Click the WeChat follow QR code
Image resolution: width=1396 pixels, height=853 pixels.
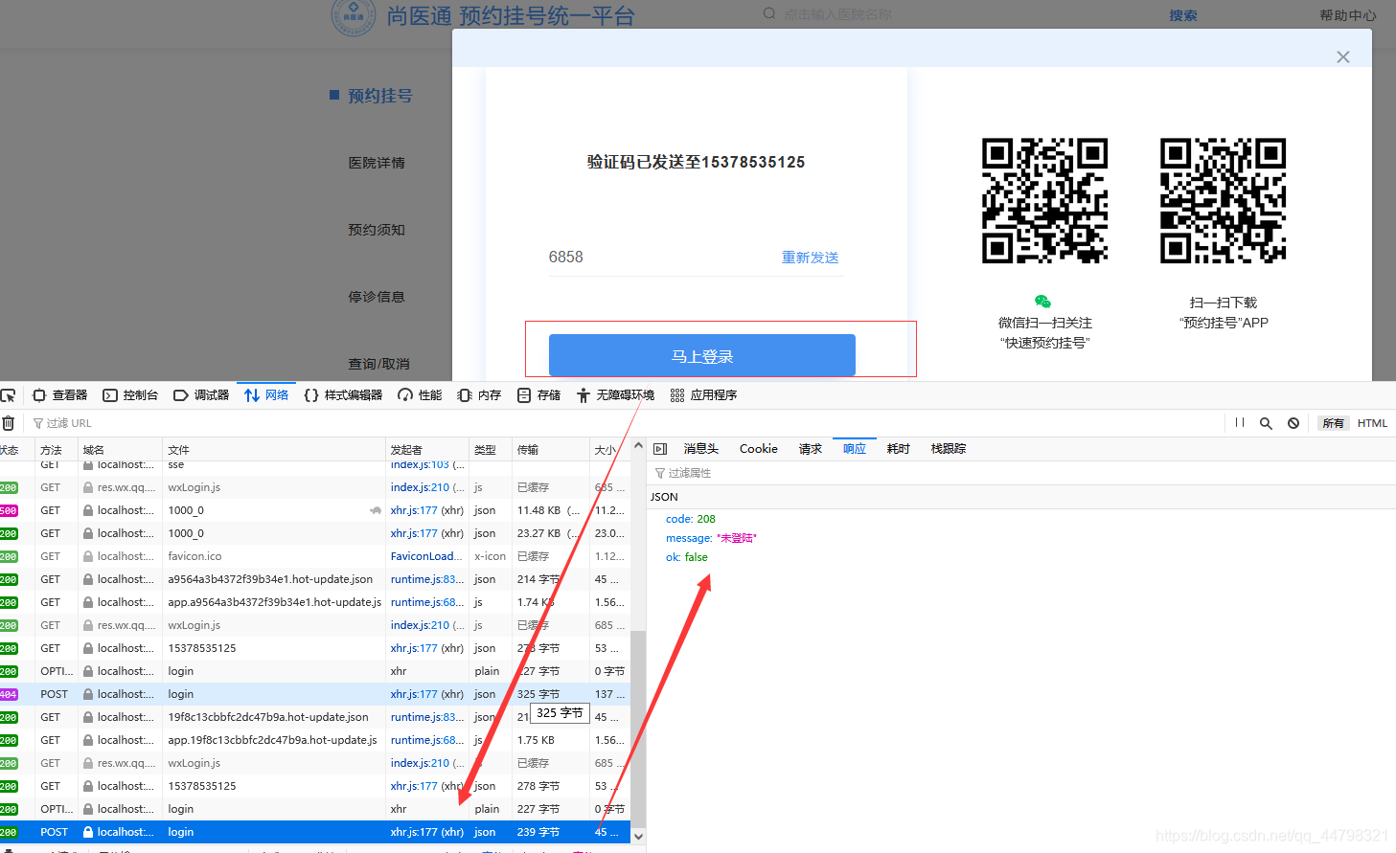tap(1045, 201)
